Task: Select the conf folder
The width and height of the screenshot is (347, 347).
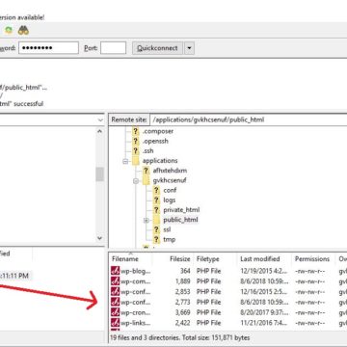Action: tap(170, 190)
